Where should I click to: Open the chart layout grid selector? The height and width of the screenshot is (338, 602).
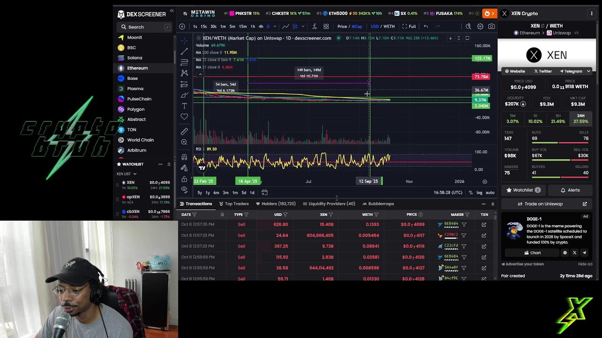pos(326,26)
